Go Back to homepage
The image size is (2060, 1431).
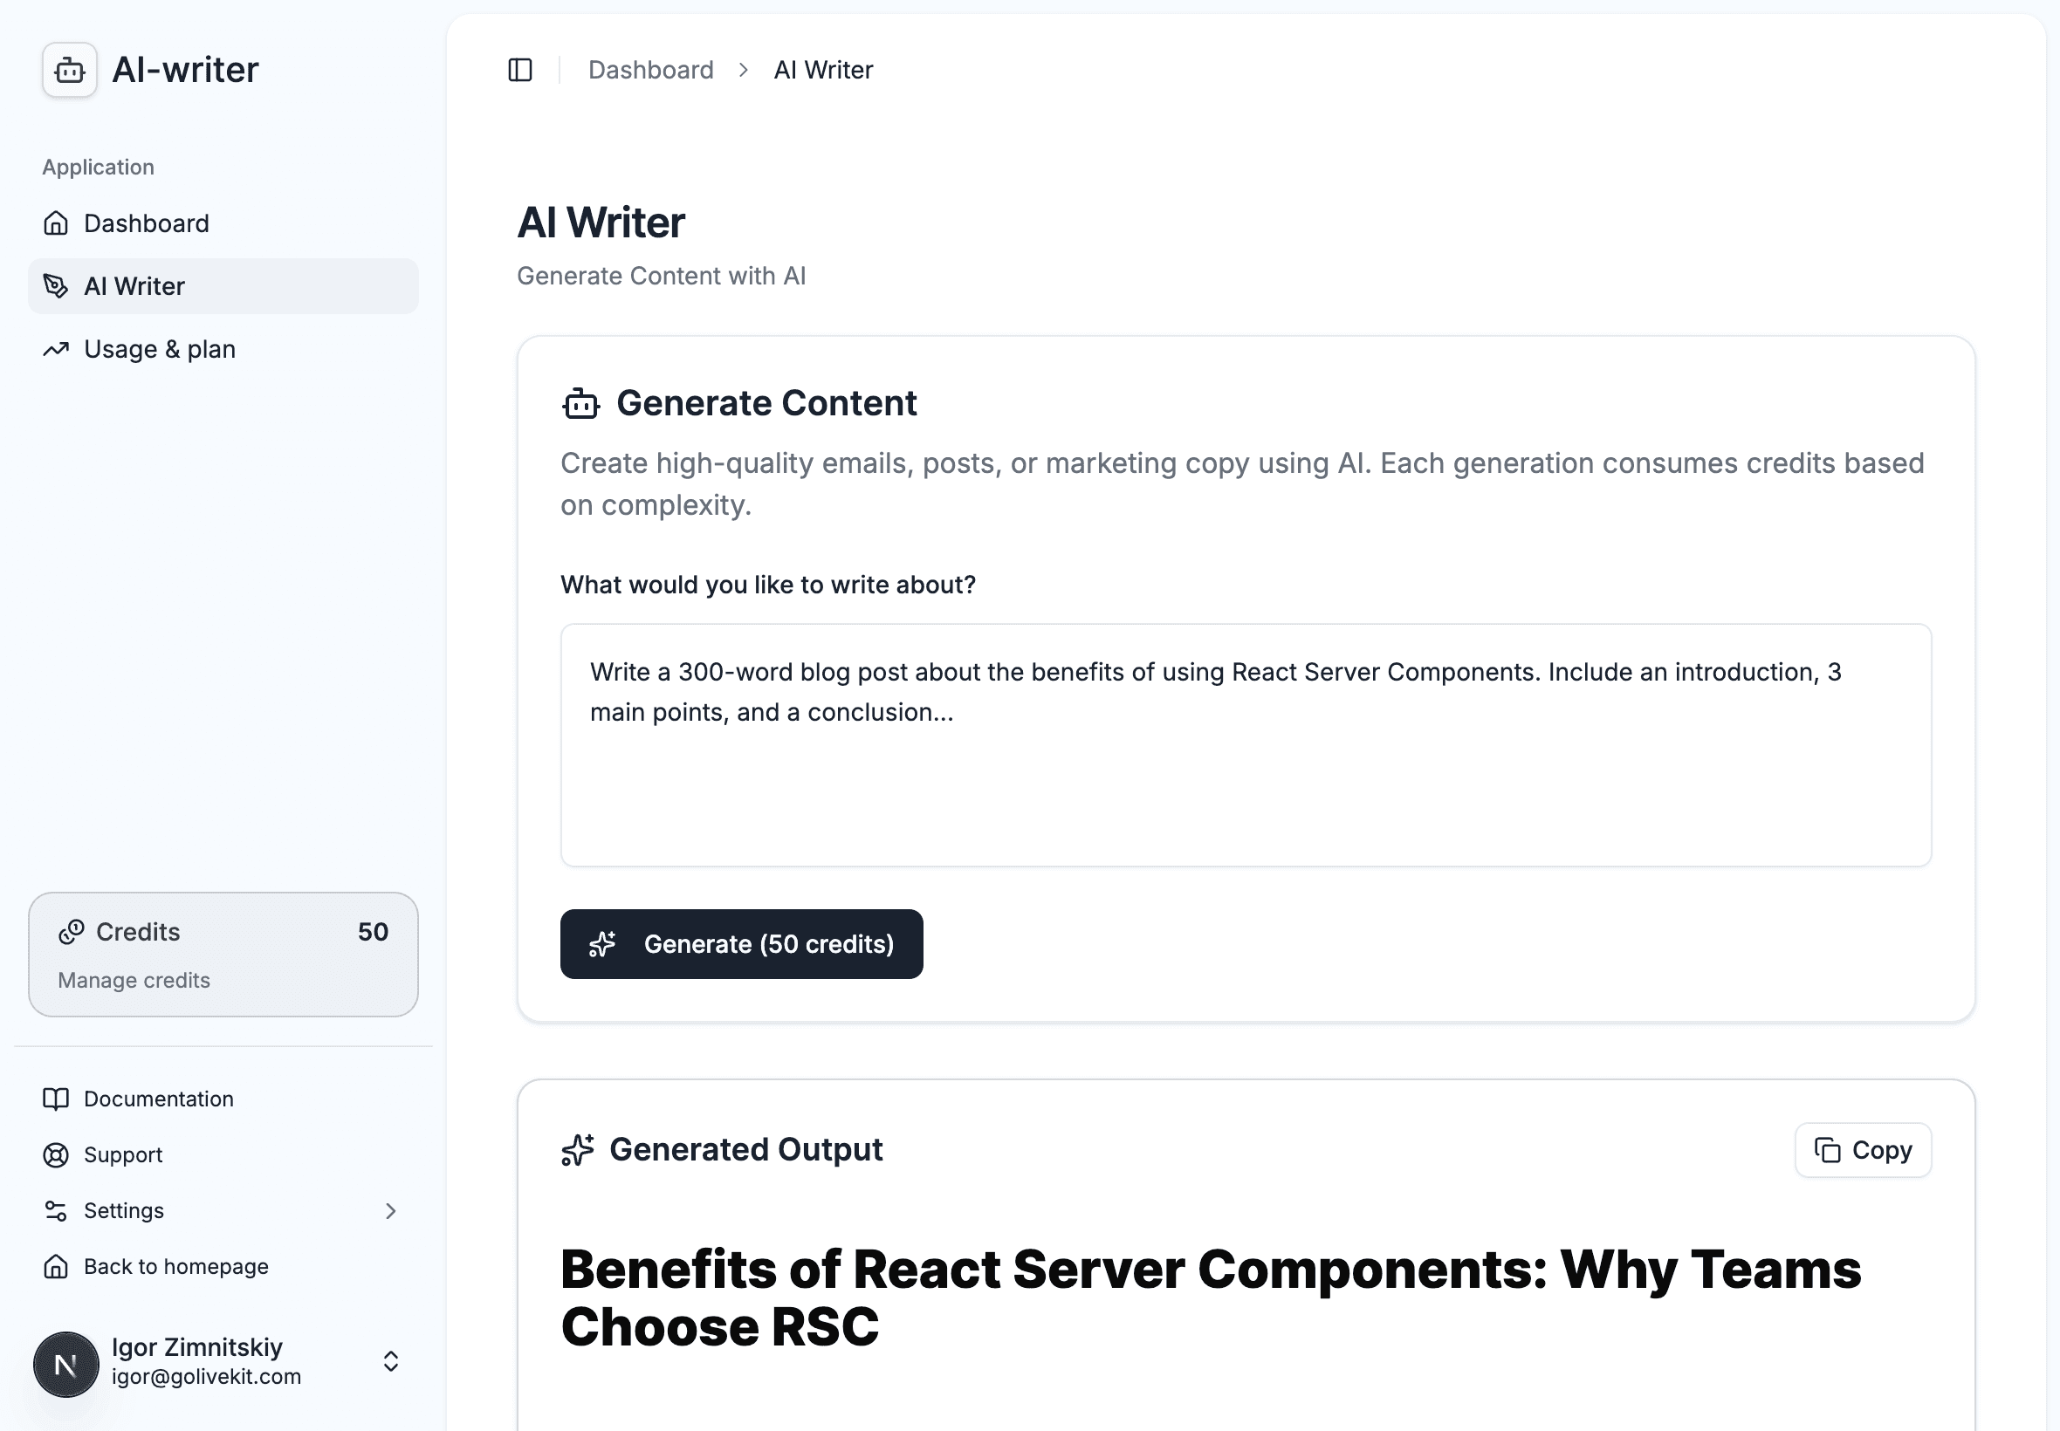[223, 1266]
